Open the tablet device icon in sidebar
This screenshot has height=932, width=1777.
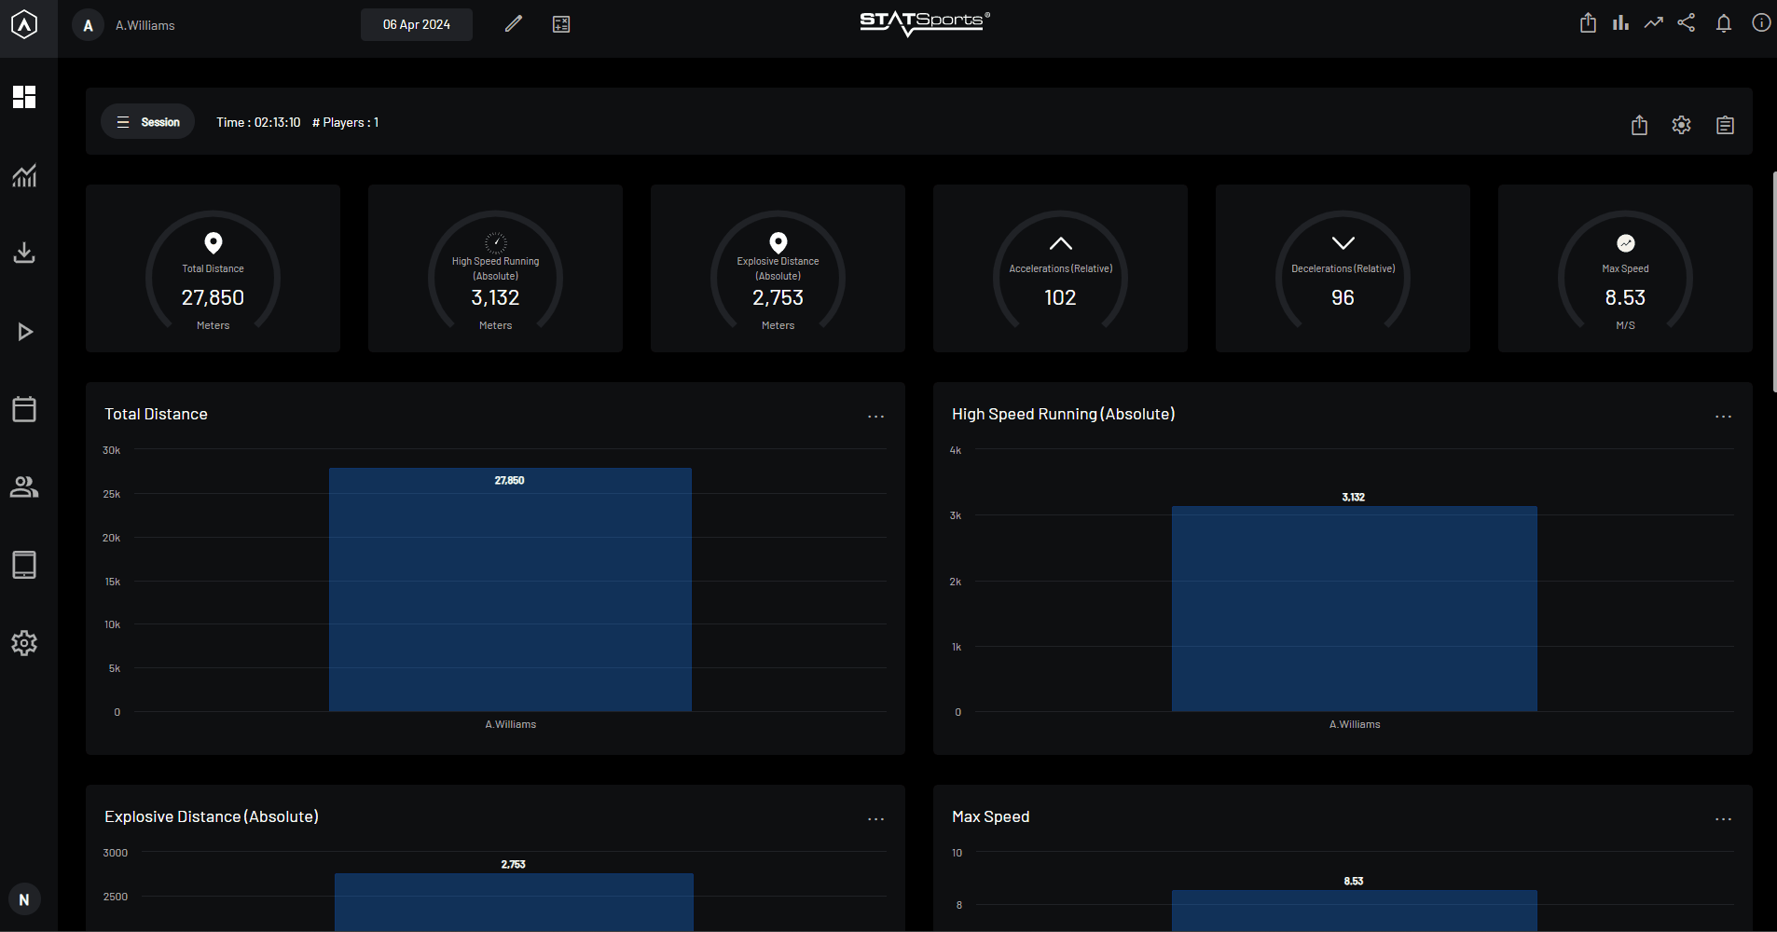[x=24, y=565]
